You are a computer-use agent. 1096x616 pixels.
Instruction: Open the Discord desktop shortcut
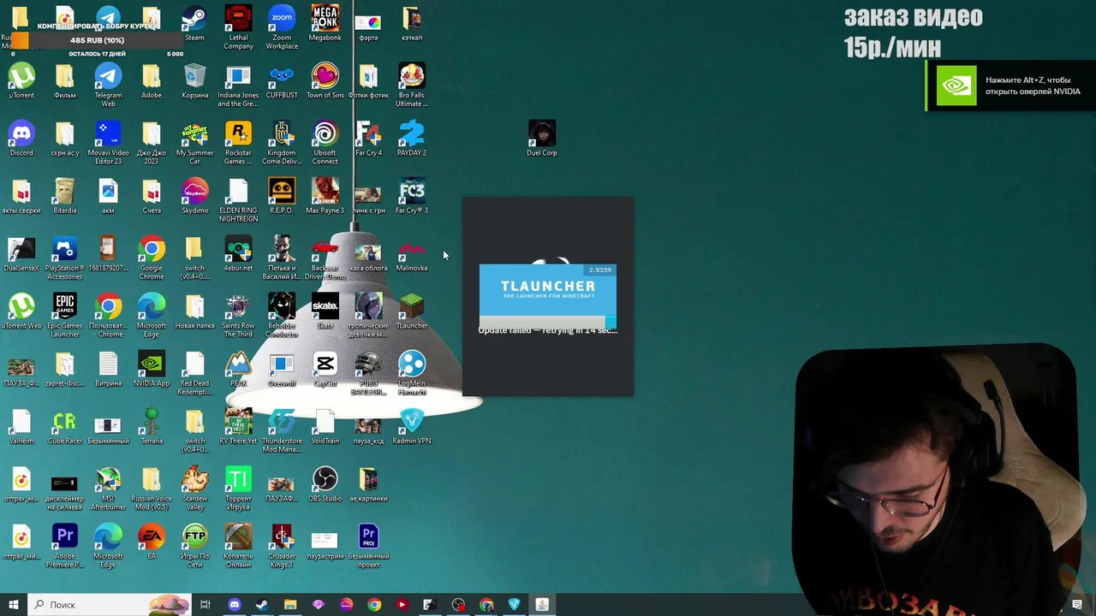coord(21,139)
